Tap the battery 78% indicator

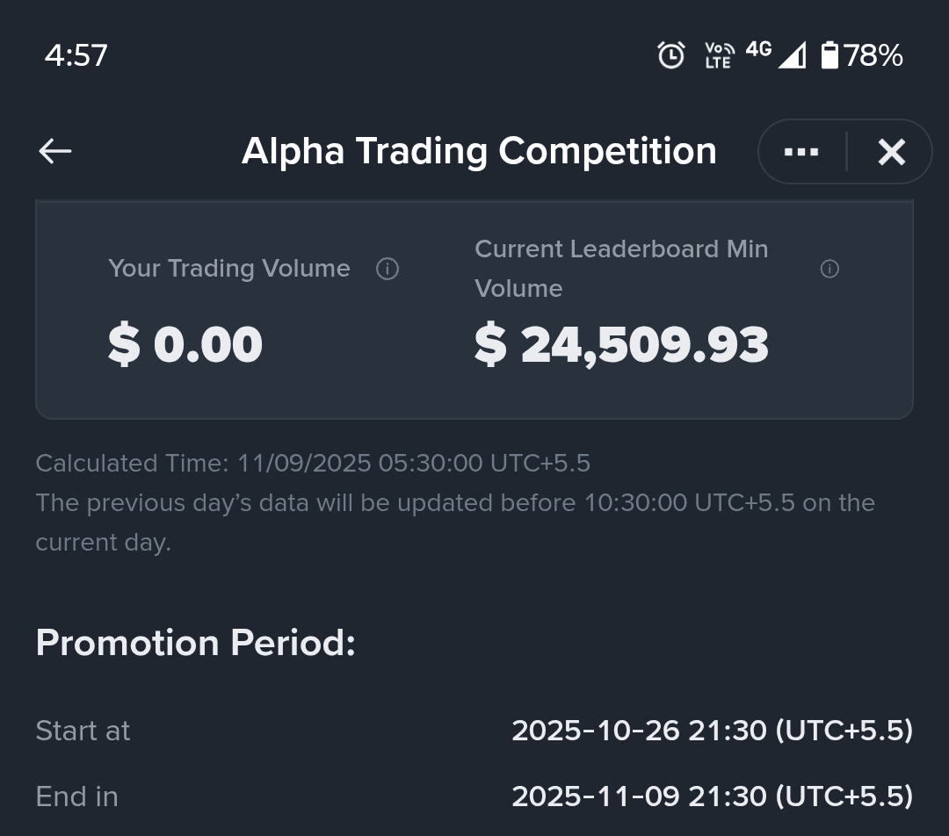(862, 55)
